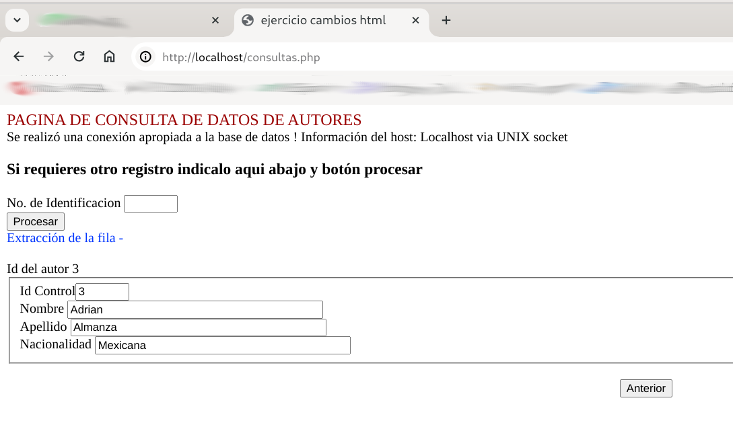
Task: Go to the browser Home page
Action: 109,57
